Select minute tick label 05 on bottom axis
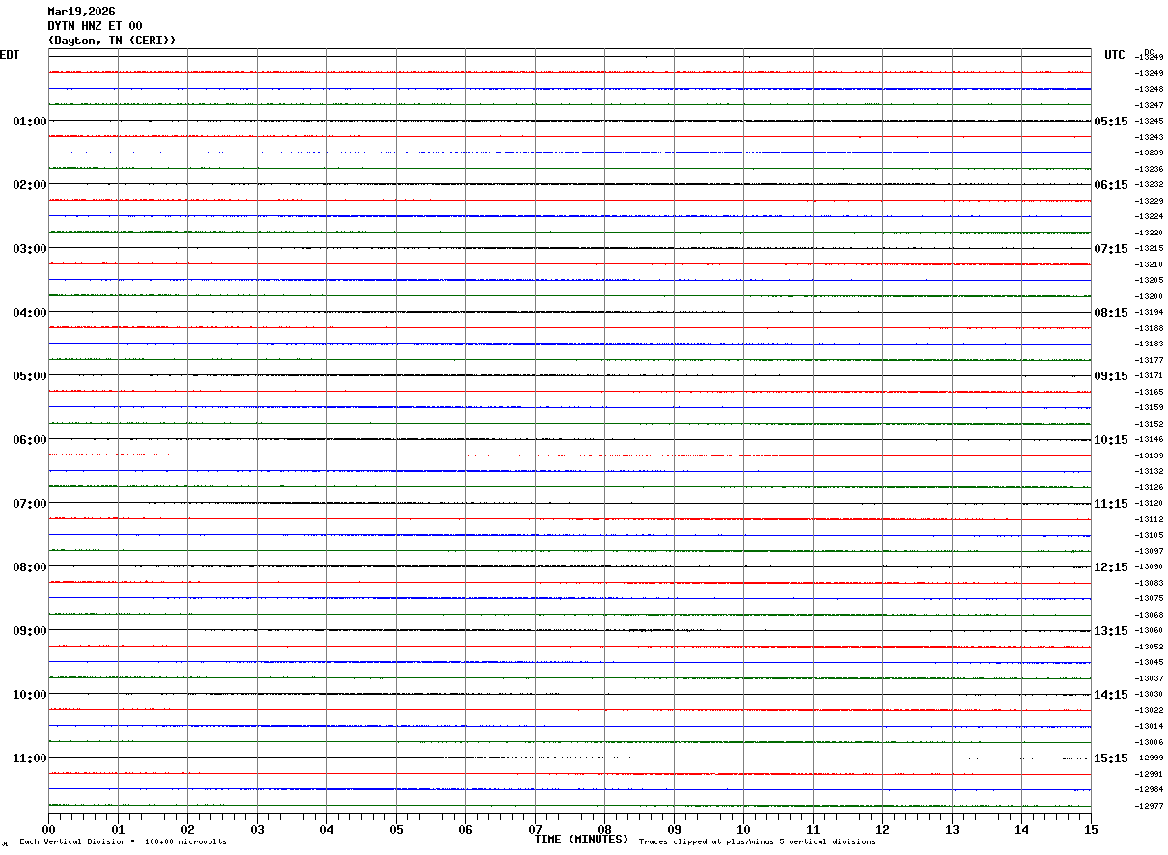This screenshot has height=855, width=1168. pyautogui.click(x=396, y=829)
